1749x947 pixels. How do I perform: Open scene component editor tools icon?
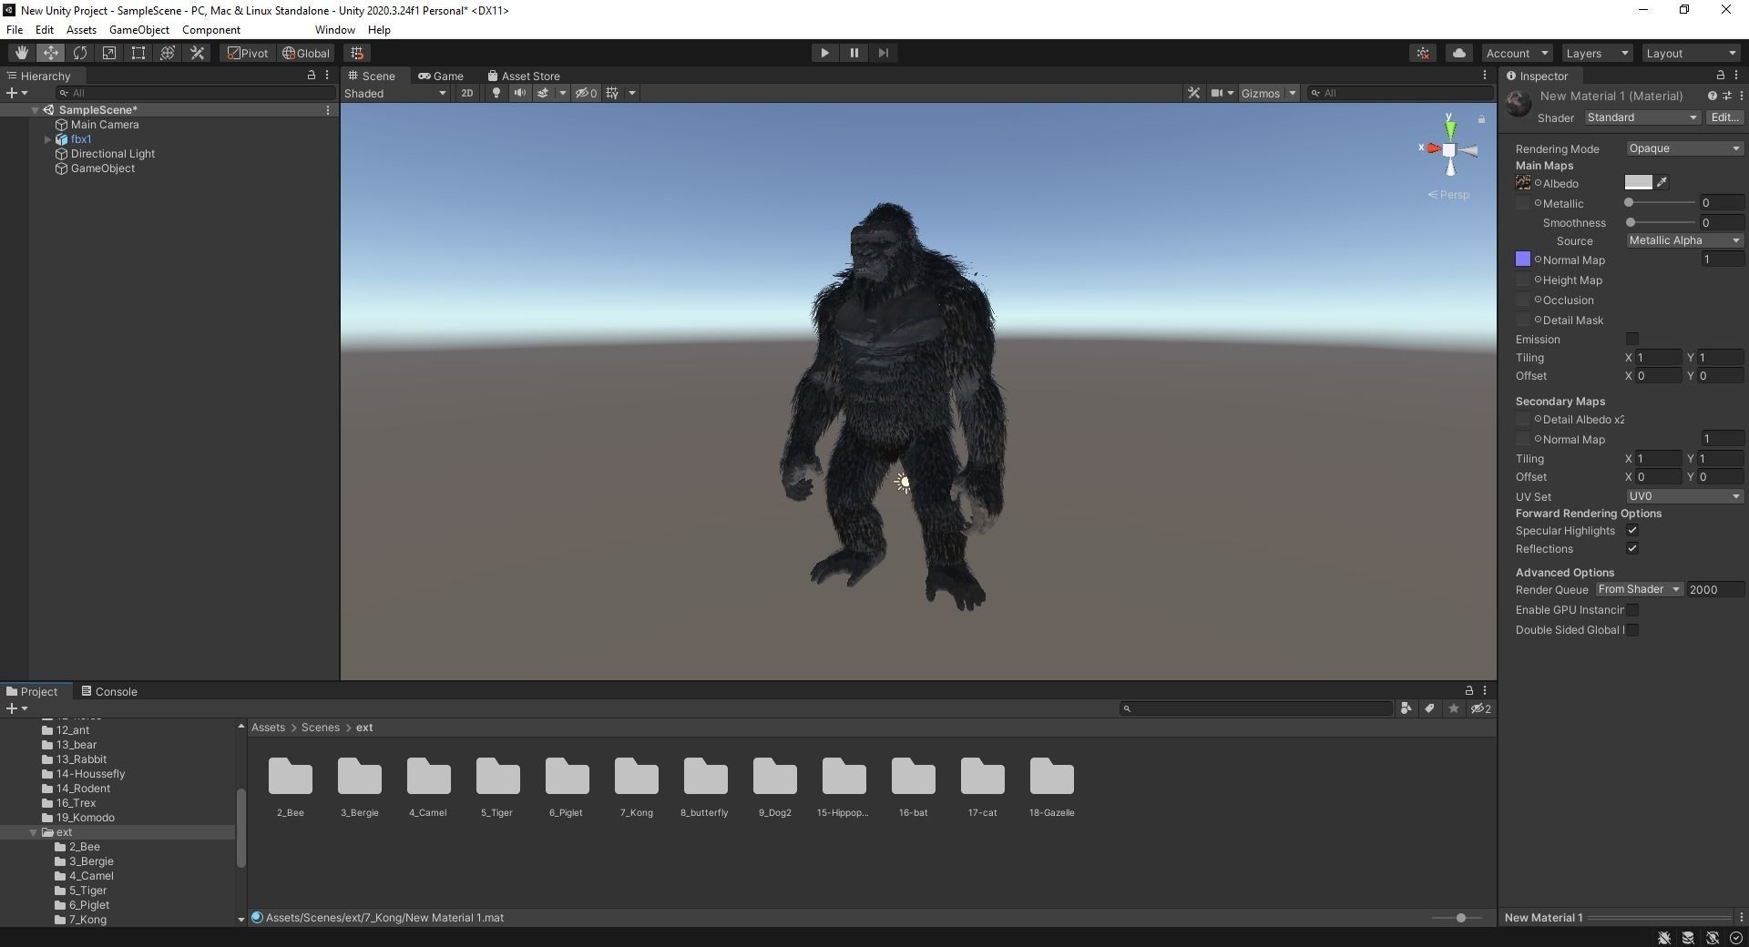pyautogui.click(x=1193, y=93)
